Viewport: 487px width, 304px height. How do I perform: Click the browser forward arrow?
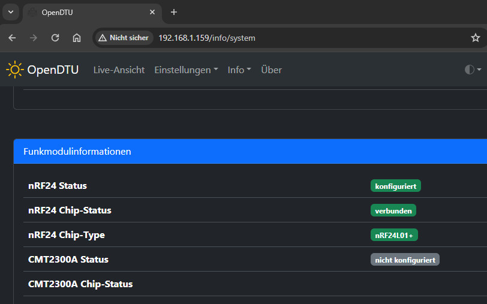34,38
